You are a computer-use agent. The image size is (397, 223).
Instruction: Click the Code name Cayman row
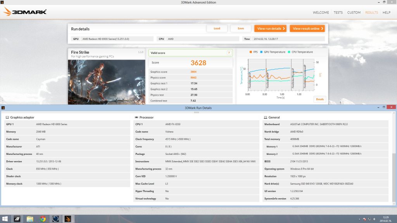(x=67, y=139)
